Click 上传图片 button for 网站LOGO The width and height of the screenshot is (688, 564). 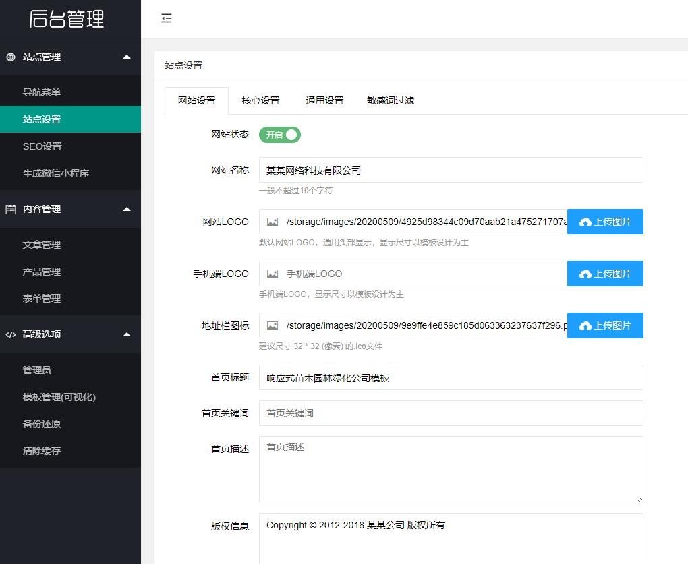pyautogui.click(x=605, y=222)
